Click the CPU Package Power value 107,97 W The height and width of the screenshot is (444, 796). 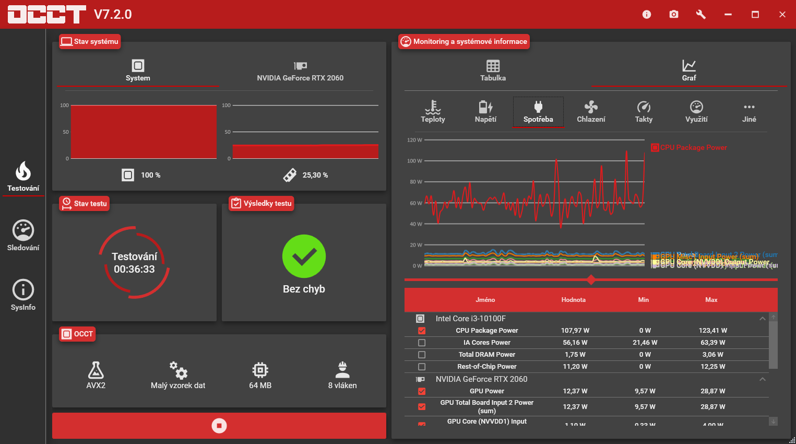575,331
